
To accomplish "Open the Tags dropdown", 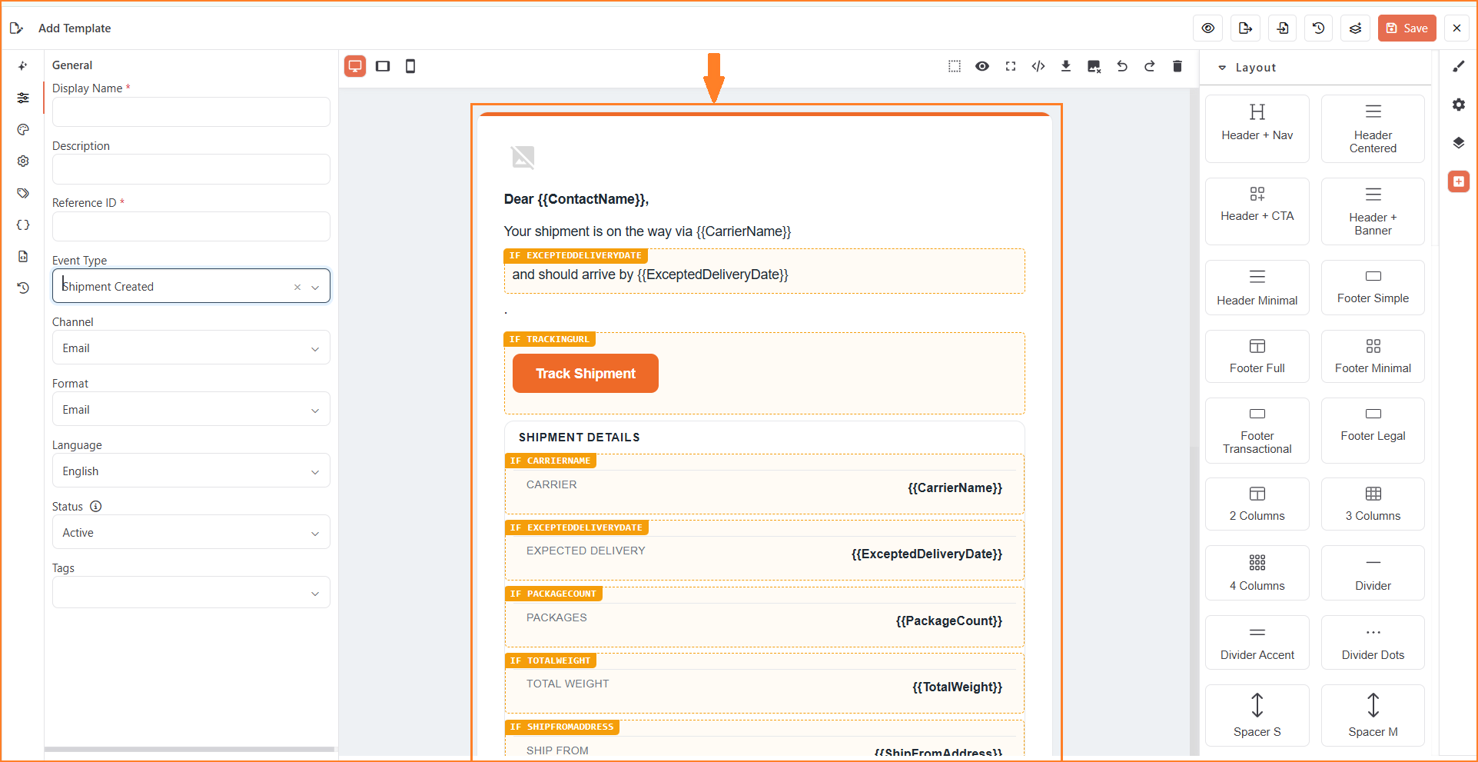I will 191,592.
